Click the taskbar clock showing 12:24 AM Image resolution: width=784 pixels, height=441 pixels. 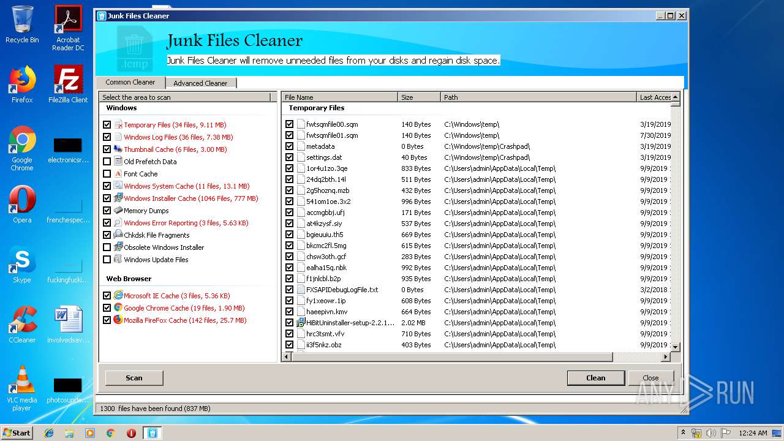pos(753,433)
